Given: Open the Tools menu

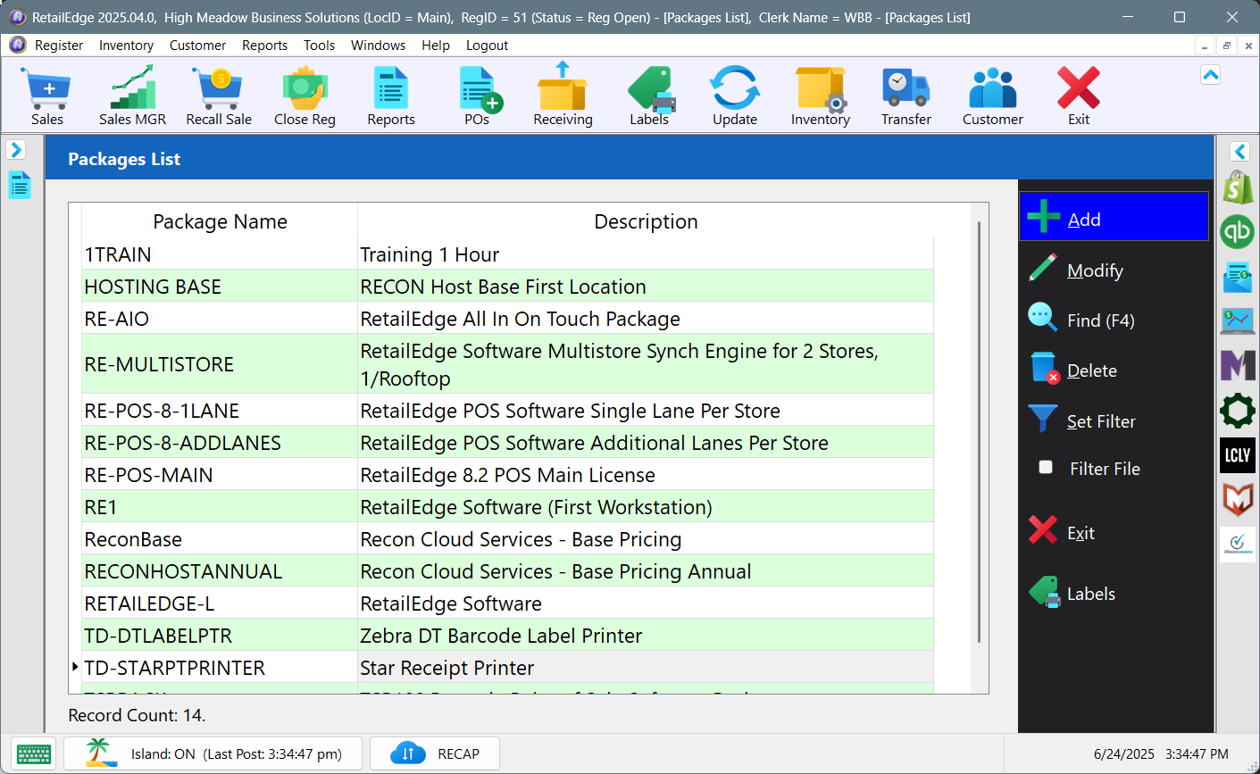Looking at the screenshot, I should (x=319, y=45).
